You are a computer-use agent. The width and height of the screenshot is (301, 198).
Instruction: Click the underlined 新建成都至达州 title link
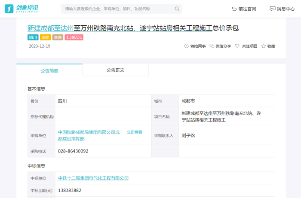[50, 28]
